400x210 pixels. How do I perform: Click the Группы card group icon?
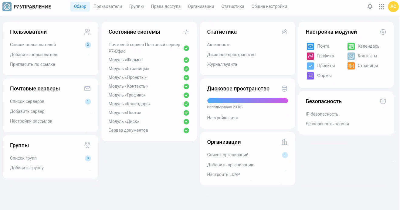pyautogui.click(x=87, y=145)
